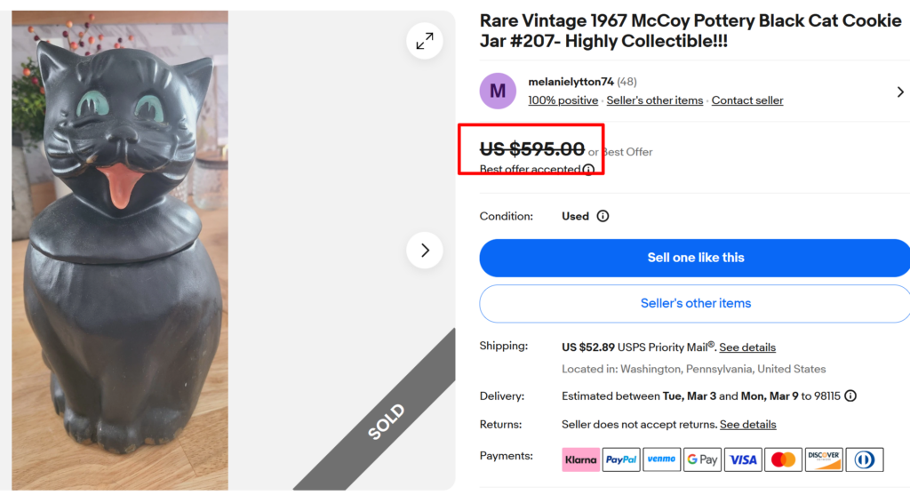The image size is (910, 495).
Task: Select the Klarna payment icon
Action: click(x=581, y=459)
